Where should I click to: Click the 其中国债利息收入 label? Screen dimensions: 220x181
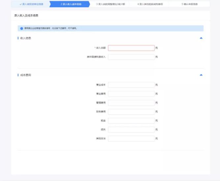click(x=96, y=57)
